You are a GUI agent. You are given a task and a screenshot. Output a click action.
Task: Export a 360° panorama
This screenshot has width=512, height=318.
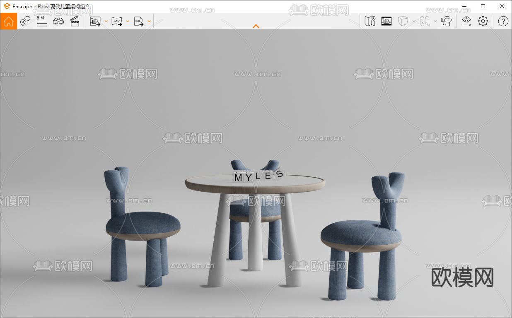point(117,21)
